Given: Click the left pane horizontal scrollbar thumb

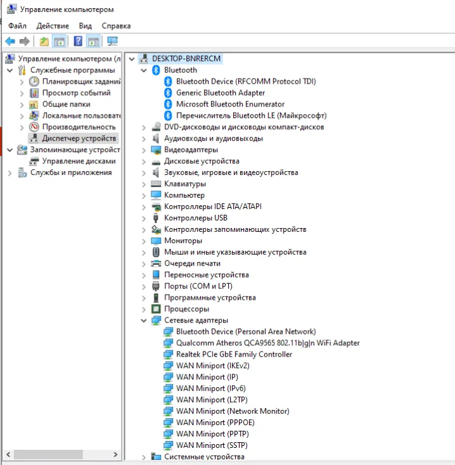Looking at the screenshot, I should (x=48, y=454).
